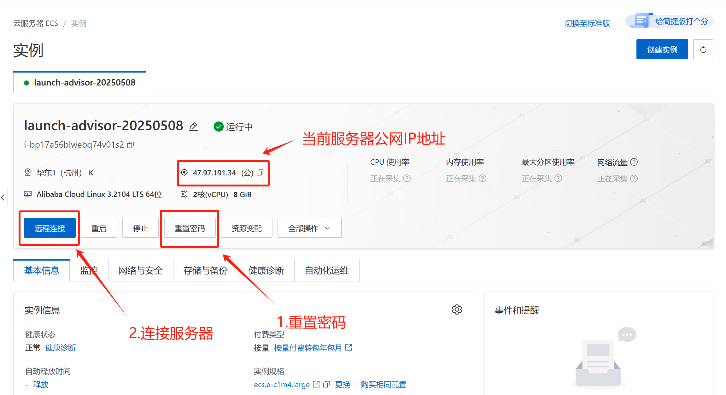Switch to the 网络与安全 tab

click(x=140, y=270)
